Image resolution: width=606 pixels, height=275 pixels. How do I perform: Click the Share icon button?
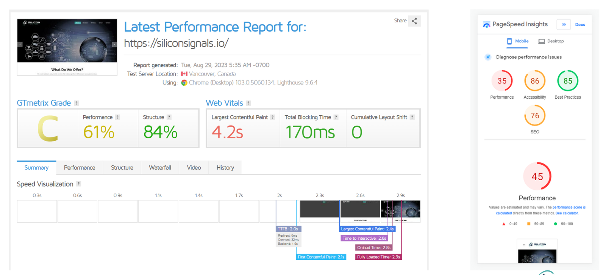(414, 21)
